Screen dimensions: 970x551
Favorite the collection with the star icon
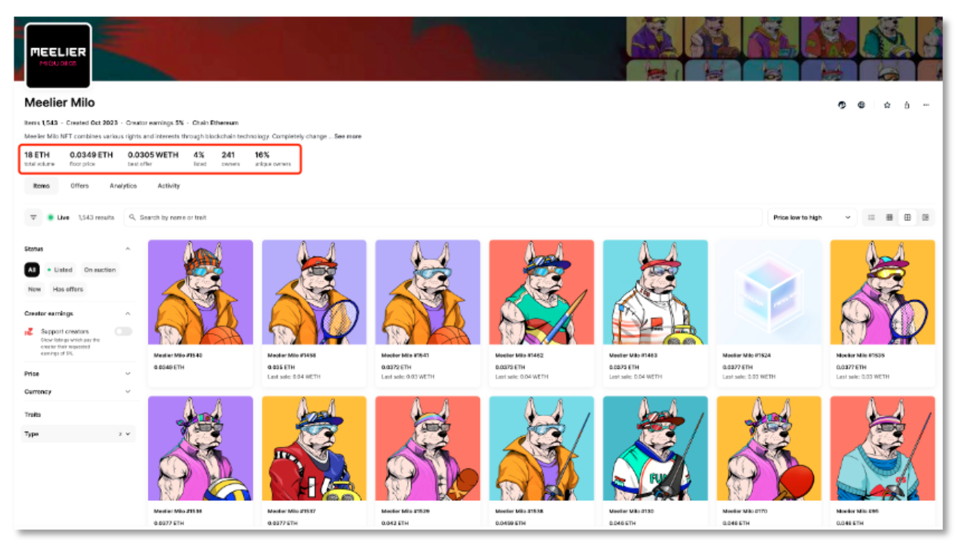[887, 106]
